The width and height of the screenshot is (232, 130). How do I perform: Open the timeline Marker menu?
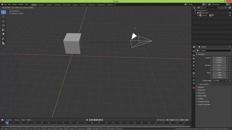(29, 120)
